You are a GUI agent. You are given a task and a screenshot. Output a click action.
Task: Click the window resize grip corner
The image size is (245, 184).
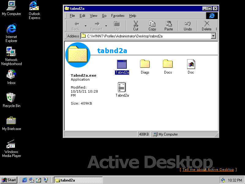[x=216, y=135]
